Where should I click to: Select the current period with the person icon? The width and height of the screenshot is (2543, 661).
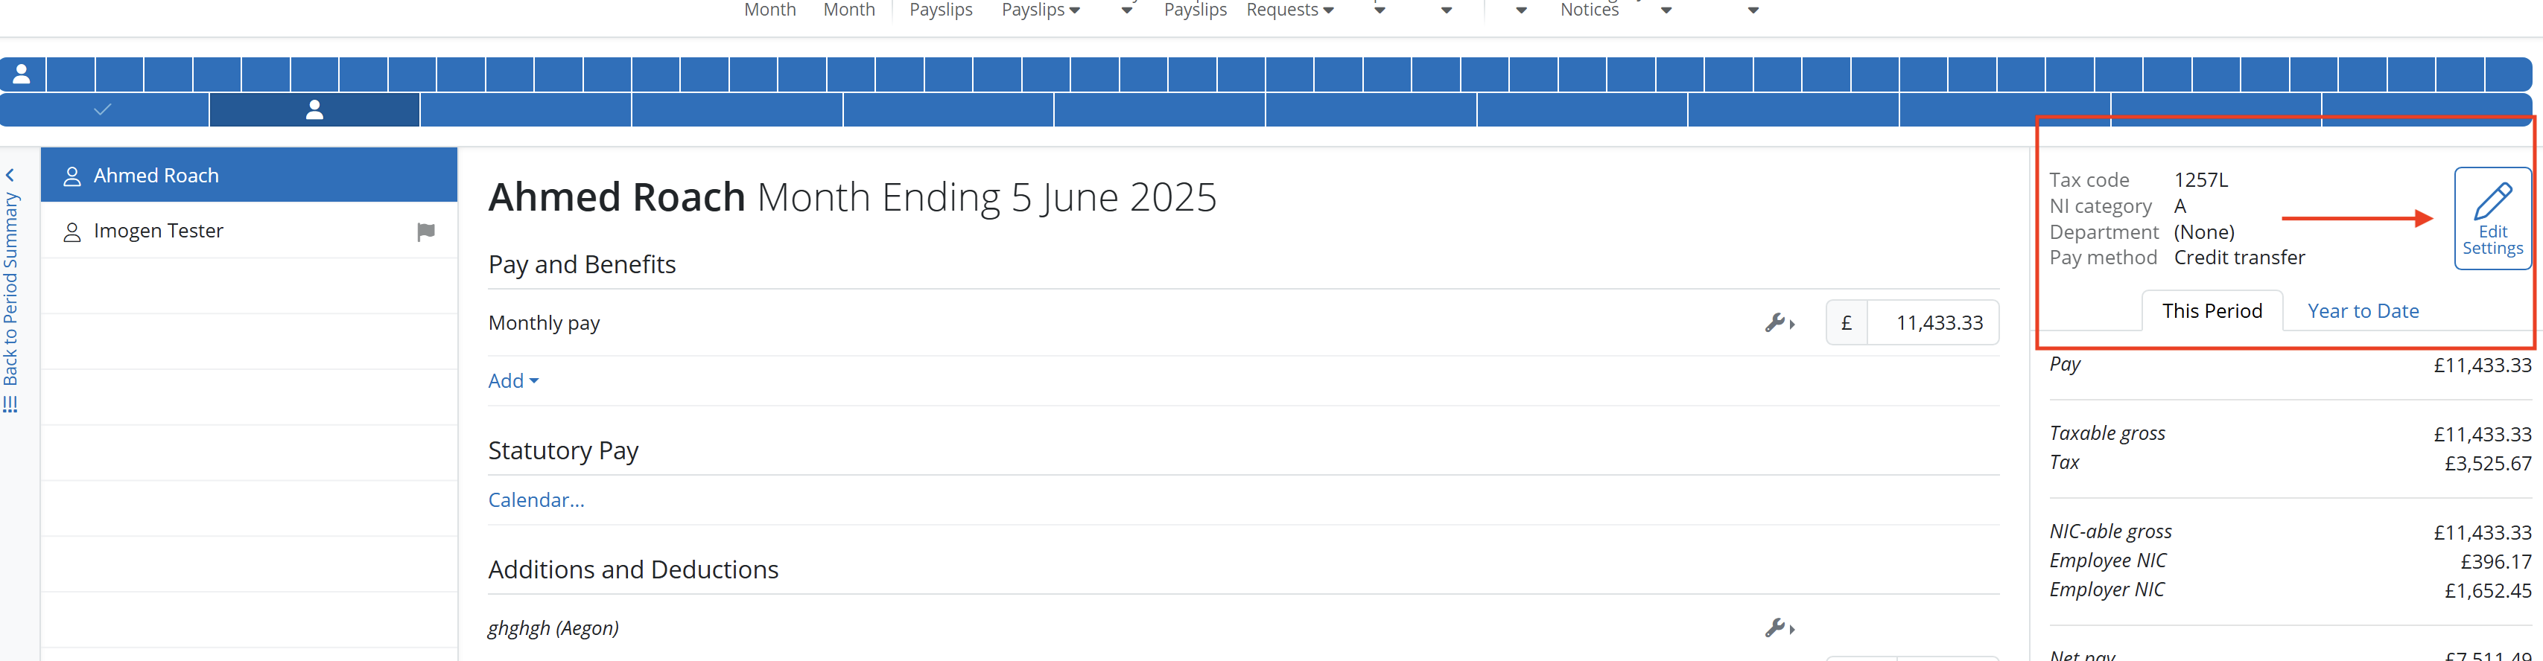tap(315, 109)
